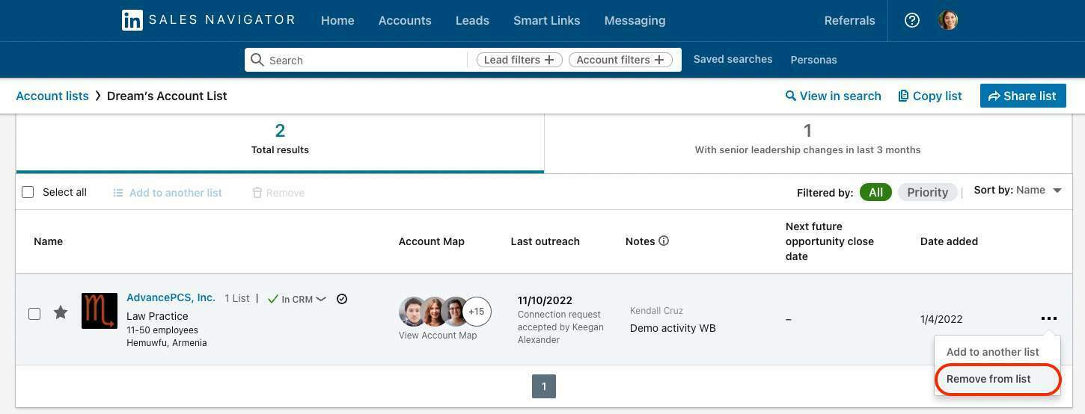
Task: Click the 11/10/2022 last outreach date
Action: 545,300
